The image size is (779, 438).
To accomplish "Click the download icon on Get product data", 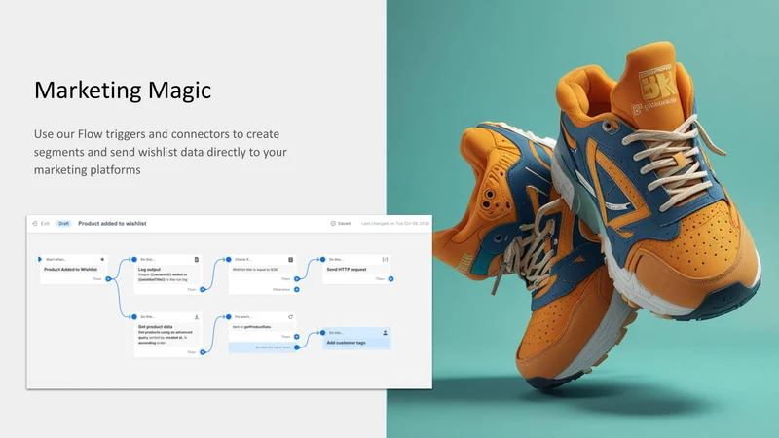I will (197, 317).
